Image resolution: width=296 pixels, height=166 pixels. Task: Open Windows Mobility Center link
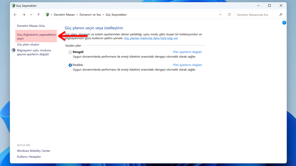(34, 151)
